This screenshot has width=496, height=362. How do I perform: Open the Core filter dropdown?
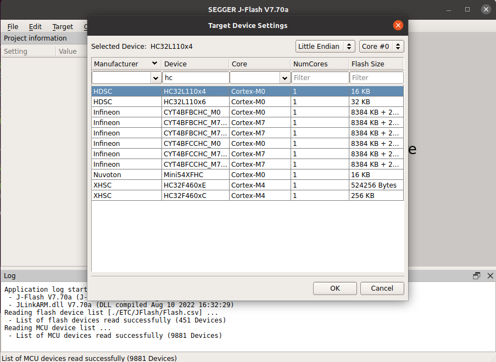(x=285, y=78)
